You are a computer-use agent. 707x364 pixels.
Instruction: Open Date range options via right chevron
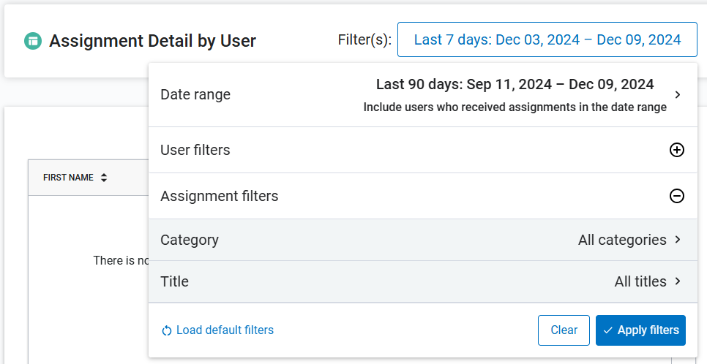click(x=678, y=95)
